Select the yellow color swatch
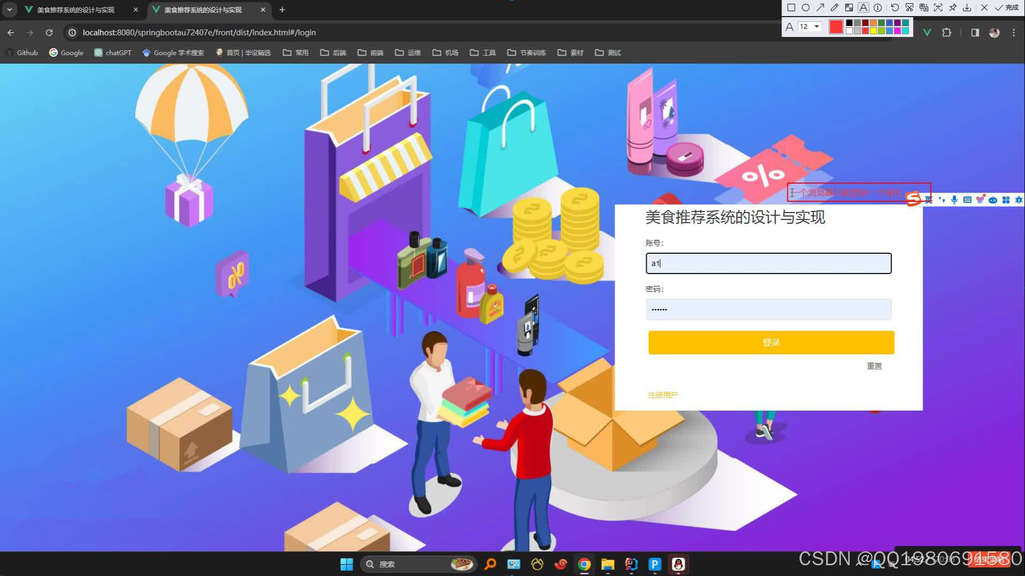The image size is (1025, 576). coord(873,31)
